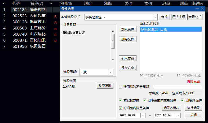Click scroll down arrow in 计算参数 panel
208x123 pixels.
(x=113, y=60)
